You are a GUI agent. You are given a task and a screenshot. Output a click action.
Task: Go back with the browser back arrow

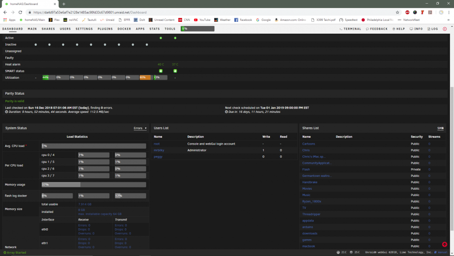coord(5,12)
